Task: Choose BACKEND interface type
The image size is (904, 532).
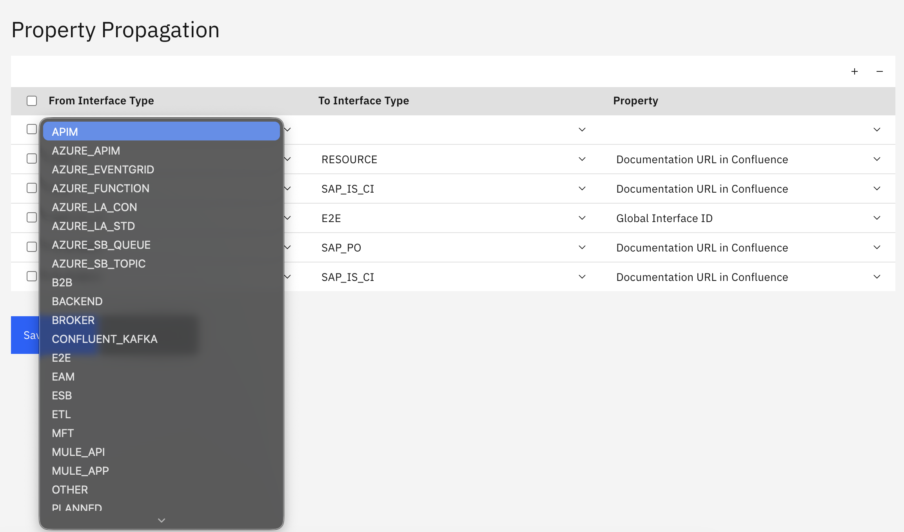Action: pos(162,301)
